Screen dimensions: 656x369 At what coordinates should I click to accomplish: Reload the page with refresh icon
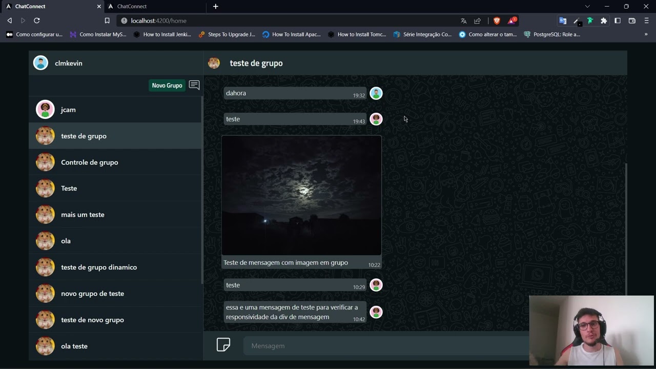click(x=37, y=20)
